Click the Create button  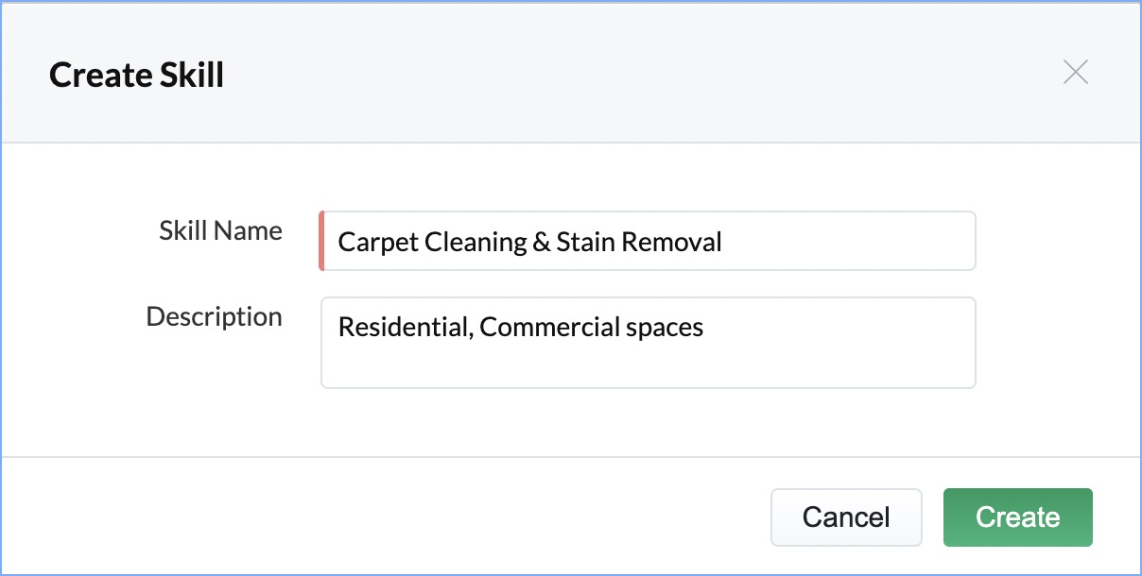[1017, 517]
